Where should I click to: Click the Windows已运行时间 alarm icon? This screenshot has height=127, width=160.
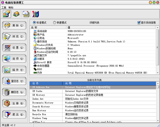point(35,52)
